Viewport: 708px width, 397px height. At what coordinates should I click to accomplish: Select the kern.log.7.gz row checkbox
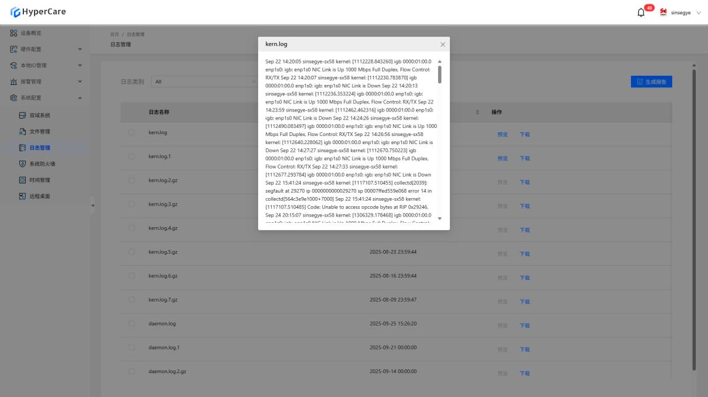click(x=131, y=300)
